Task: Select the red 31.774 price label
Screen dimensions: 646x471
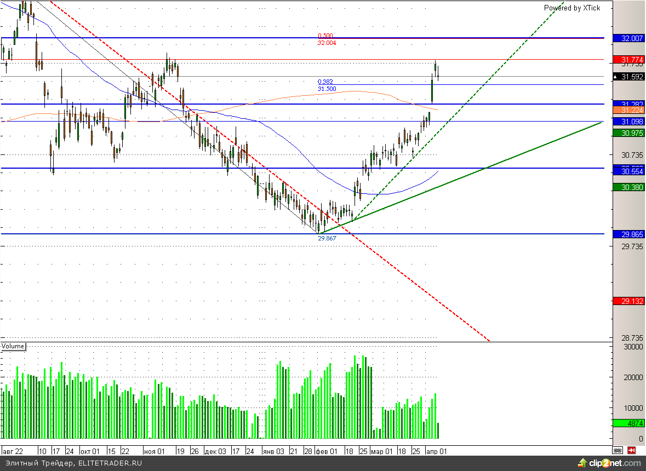Action: (628, 59)
